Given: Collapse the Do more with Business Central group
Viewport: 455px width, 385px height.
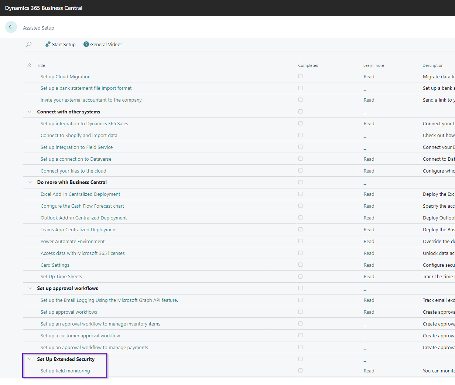Looking at the screenshot, I should pyautogui.click(x=30, y=182).
